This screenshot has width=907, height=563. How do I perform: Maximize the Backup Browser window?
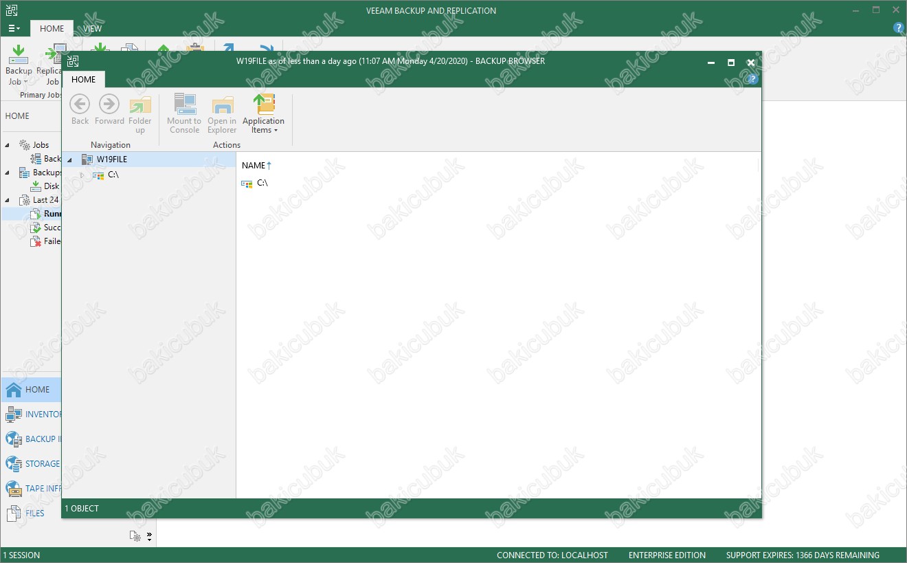pyautogui.click(x=731, y=62)
